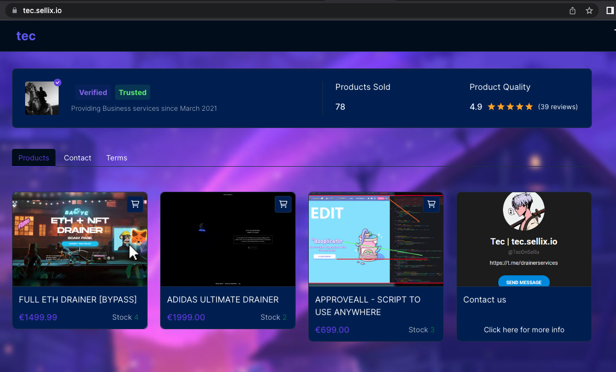Click the €699.00 price
Viewport: 616px width, 372px height.
pos(332,330)
